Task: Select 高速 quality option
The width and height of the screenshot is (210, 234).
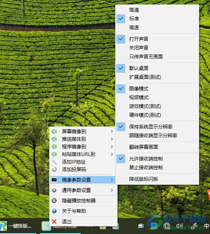Action: [x=157, y=28]
